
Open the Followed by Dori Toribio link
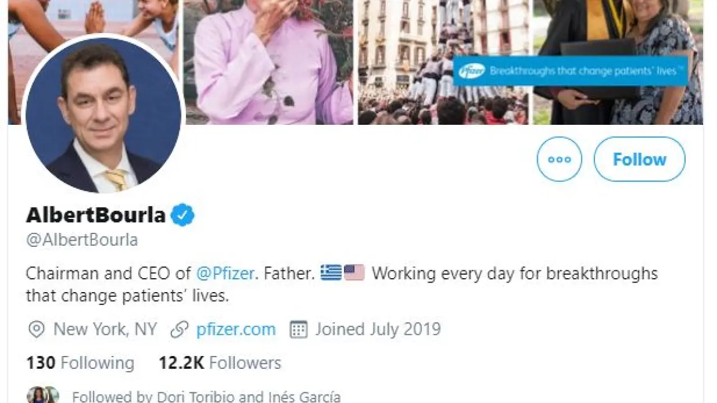click(x=206, y=397)
